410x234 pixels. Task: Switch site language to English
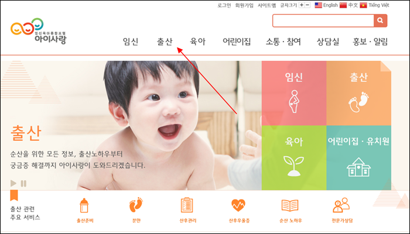pyautogui.click(x=326, y=5)
